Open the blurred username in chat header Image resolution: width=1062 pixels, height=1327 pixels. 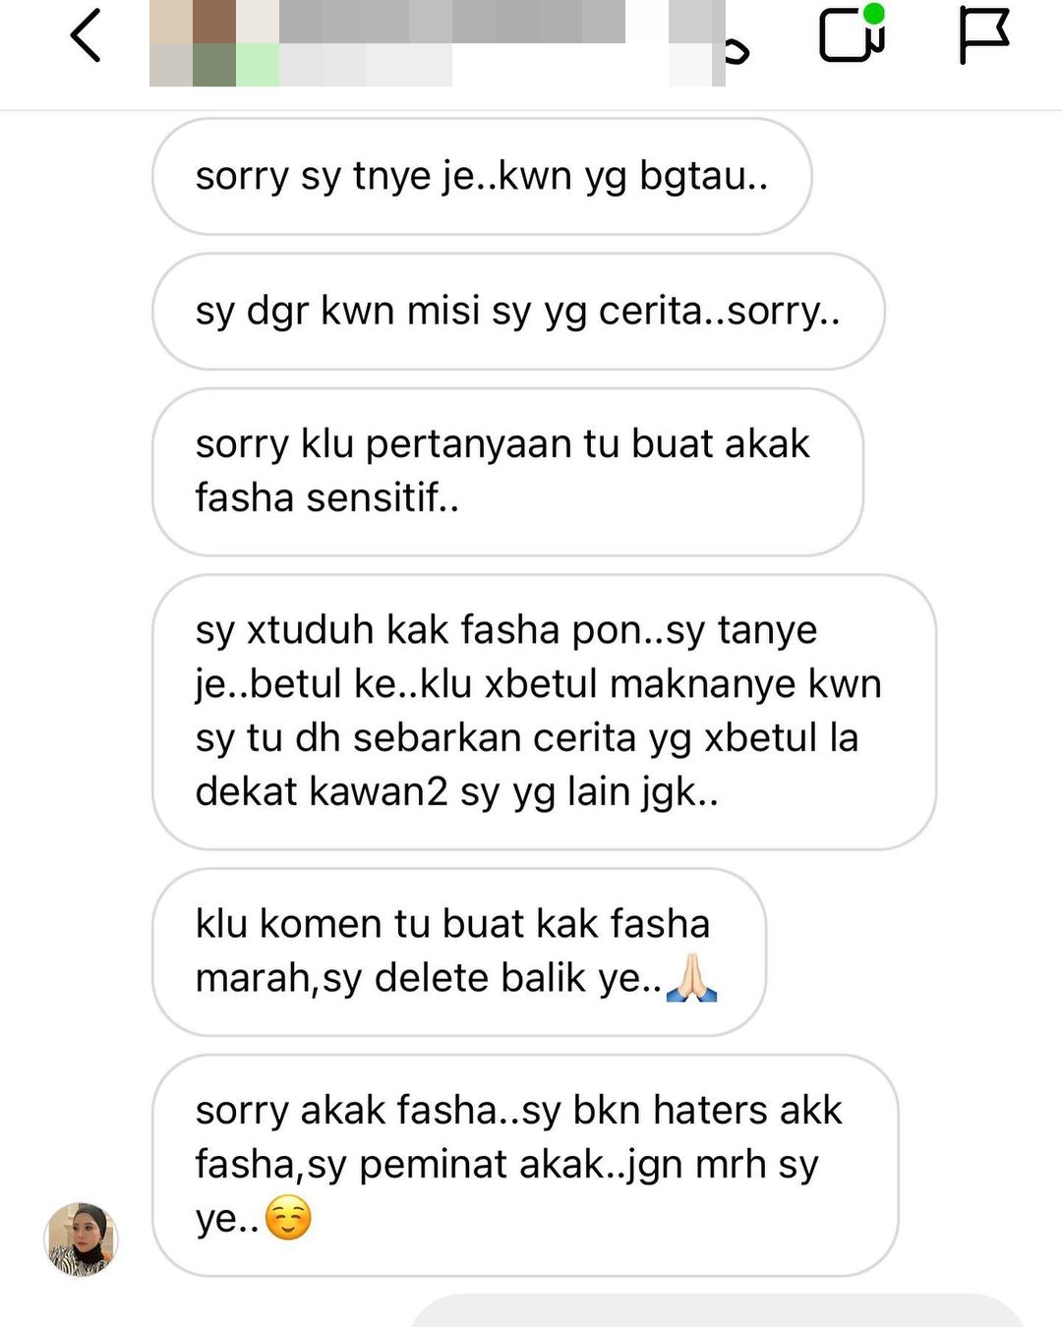coord(452,22)
